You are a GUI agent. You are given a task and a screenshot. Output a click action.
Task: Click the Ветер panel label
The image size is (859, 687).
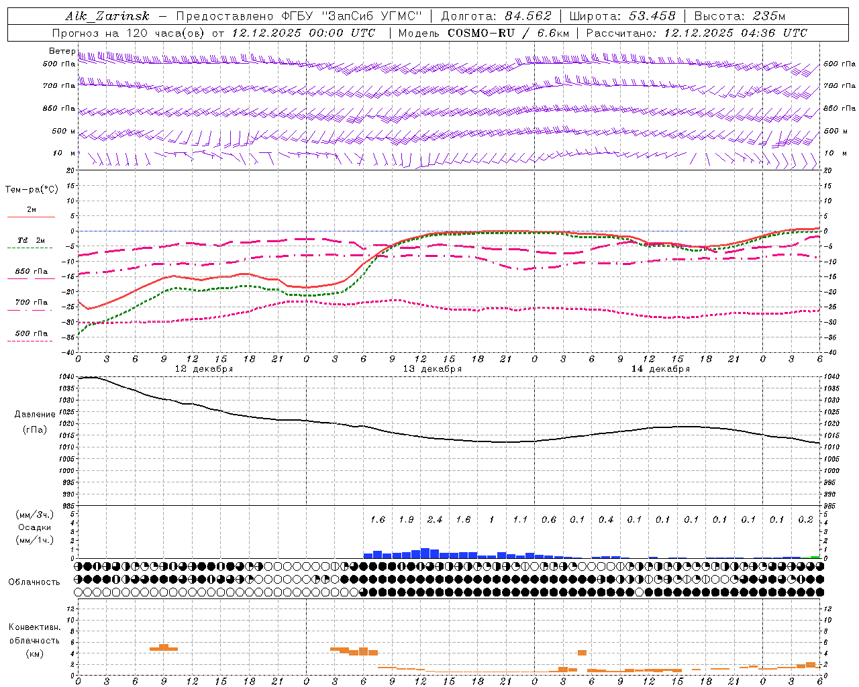click(62, 51)
